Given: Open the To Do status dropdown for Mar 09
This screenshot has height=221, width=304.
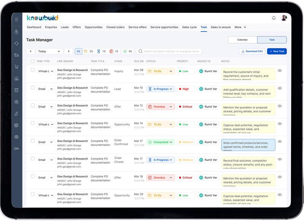Looking at the screenshot, I should coord(160,71).
